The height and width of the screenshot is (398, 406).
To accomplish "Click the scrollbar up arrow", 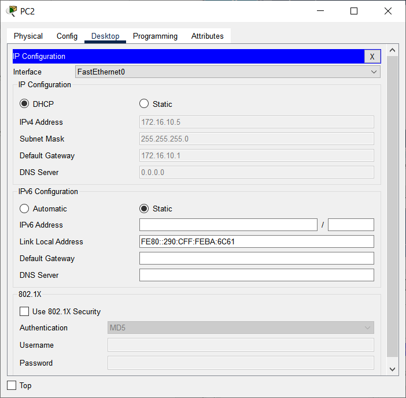I will (x=392, y=50).
